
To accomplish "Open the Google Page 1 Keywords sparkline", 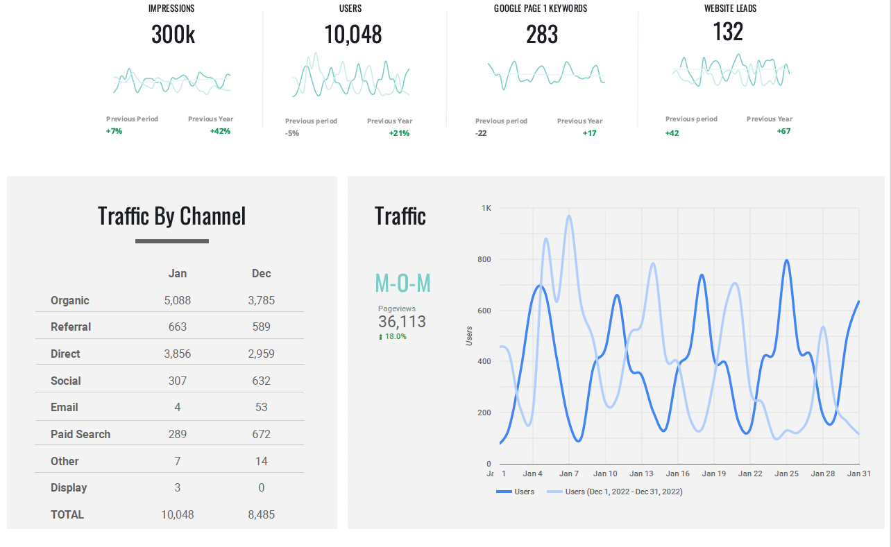I will point(546,73).
